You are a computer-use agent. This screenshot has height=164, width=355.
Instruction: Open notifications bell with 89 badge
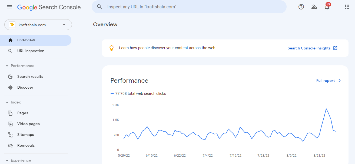[x=327, y=6]
